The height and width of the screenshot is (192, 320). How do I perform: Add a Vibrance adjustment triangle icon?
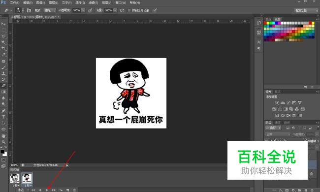point(300,102)
